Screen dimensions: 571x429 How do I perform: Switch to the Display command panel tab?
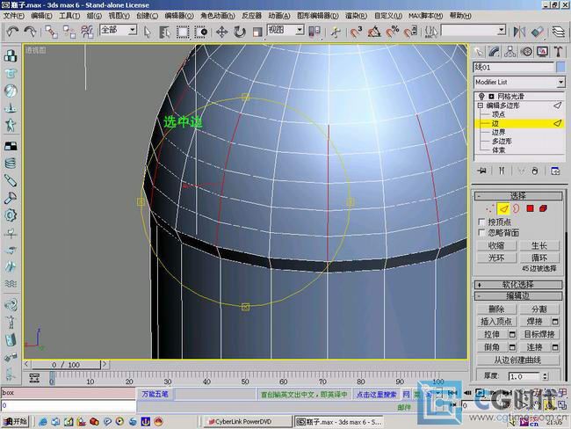point(542,52)
